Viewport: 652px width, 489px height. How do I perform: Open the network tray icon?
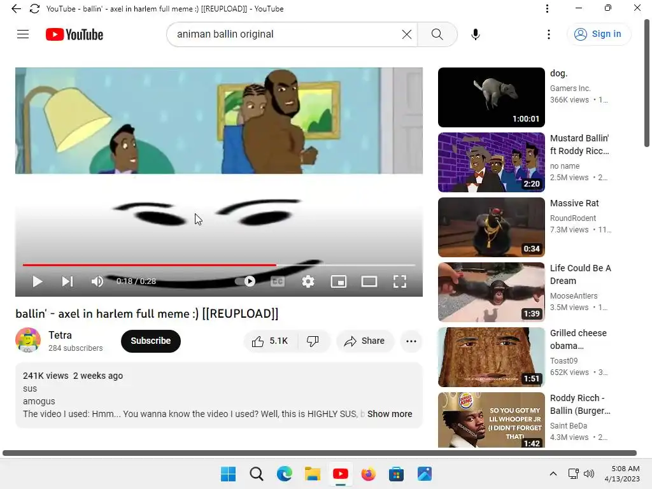574,474
